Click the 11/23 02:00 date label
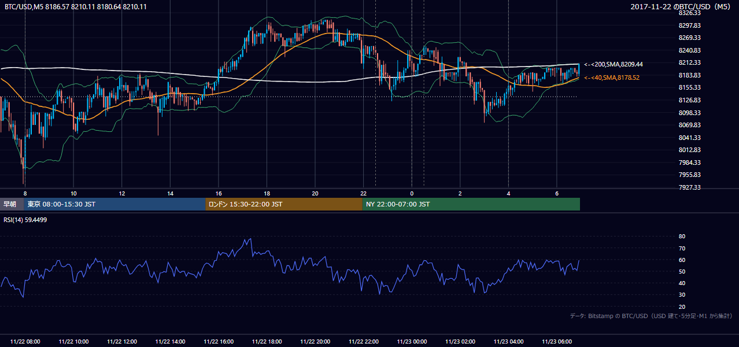 pyautogui.click(x=460, y=342)
